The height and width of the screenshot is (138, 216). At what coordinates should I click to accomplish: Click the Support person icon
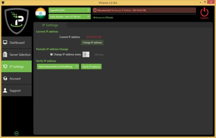click(x=5, y=90)
